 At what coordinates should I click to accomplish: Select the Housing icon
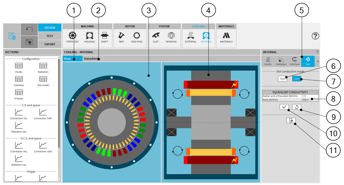click(89, 36)
